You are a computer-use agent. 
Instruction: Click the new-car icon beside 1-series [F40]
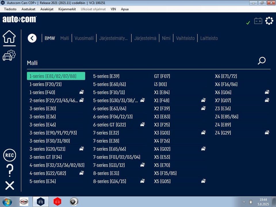(82, 92)
